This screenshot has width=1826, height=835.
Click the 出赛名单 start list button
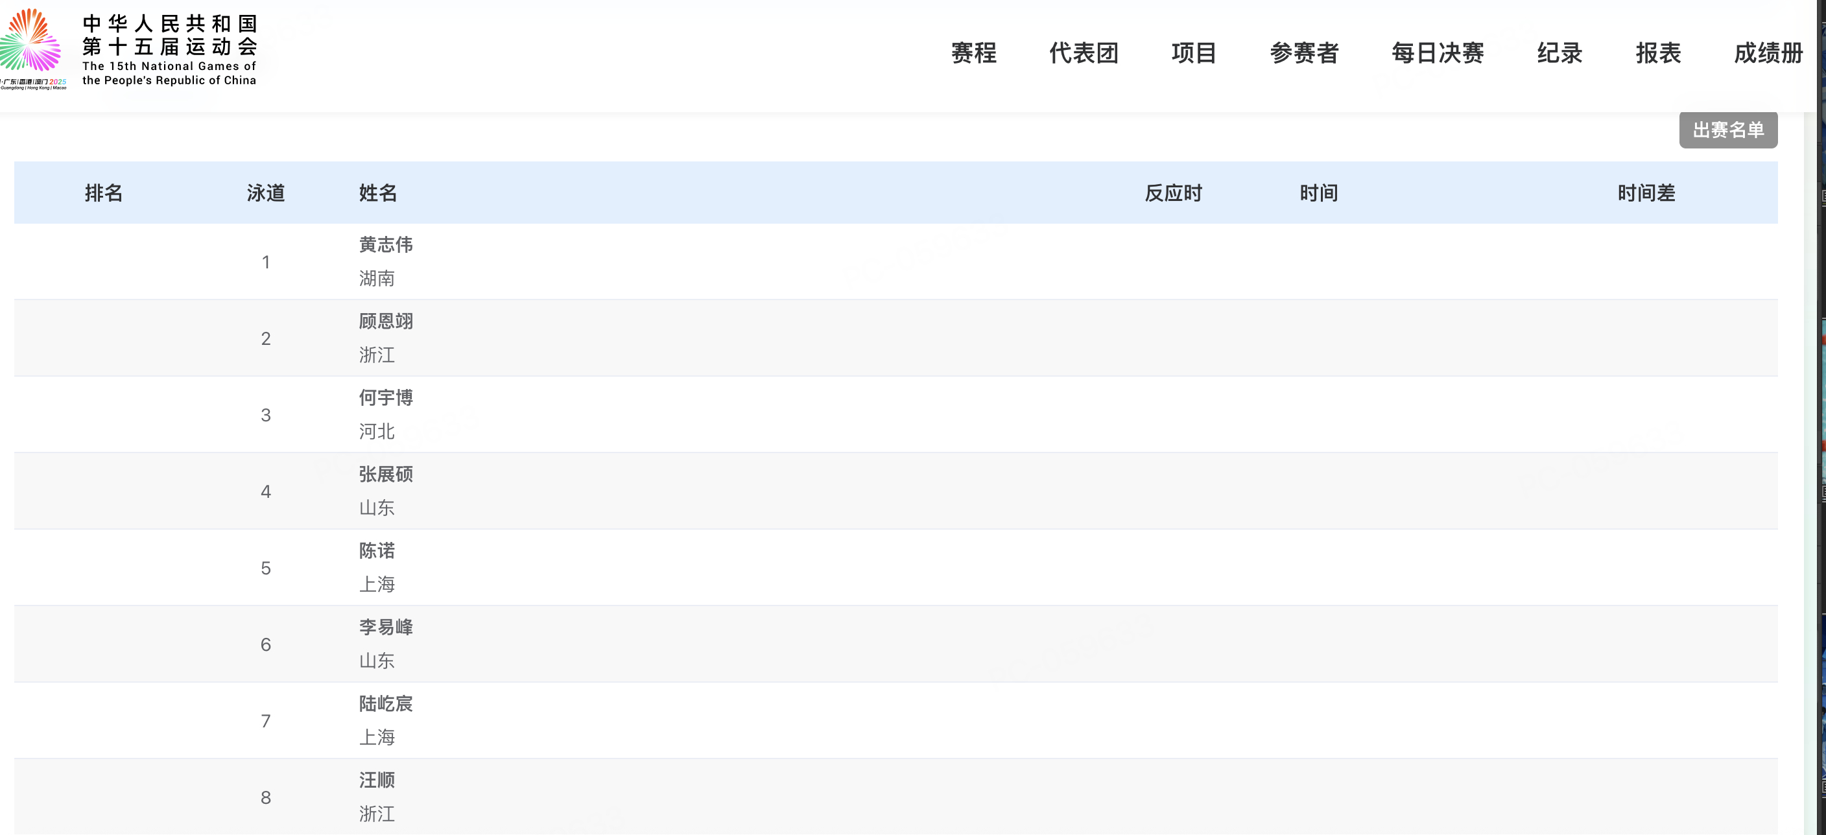pos(1727,130)
